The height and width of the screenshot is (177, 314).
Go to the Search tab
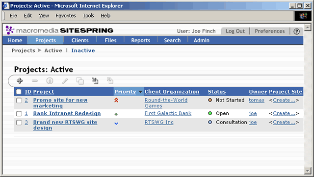coord(172,40)
